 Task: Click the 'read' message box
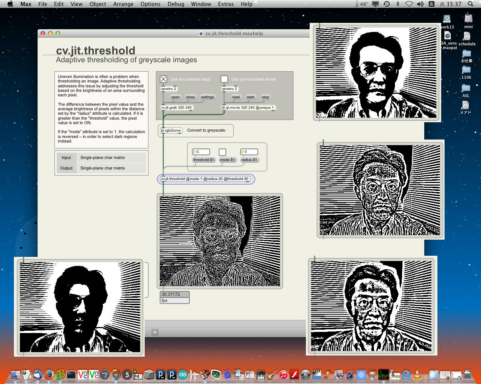[236, 97]
